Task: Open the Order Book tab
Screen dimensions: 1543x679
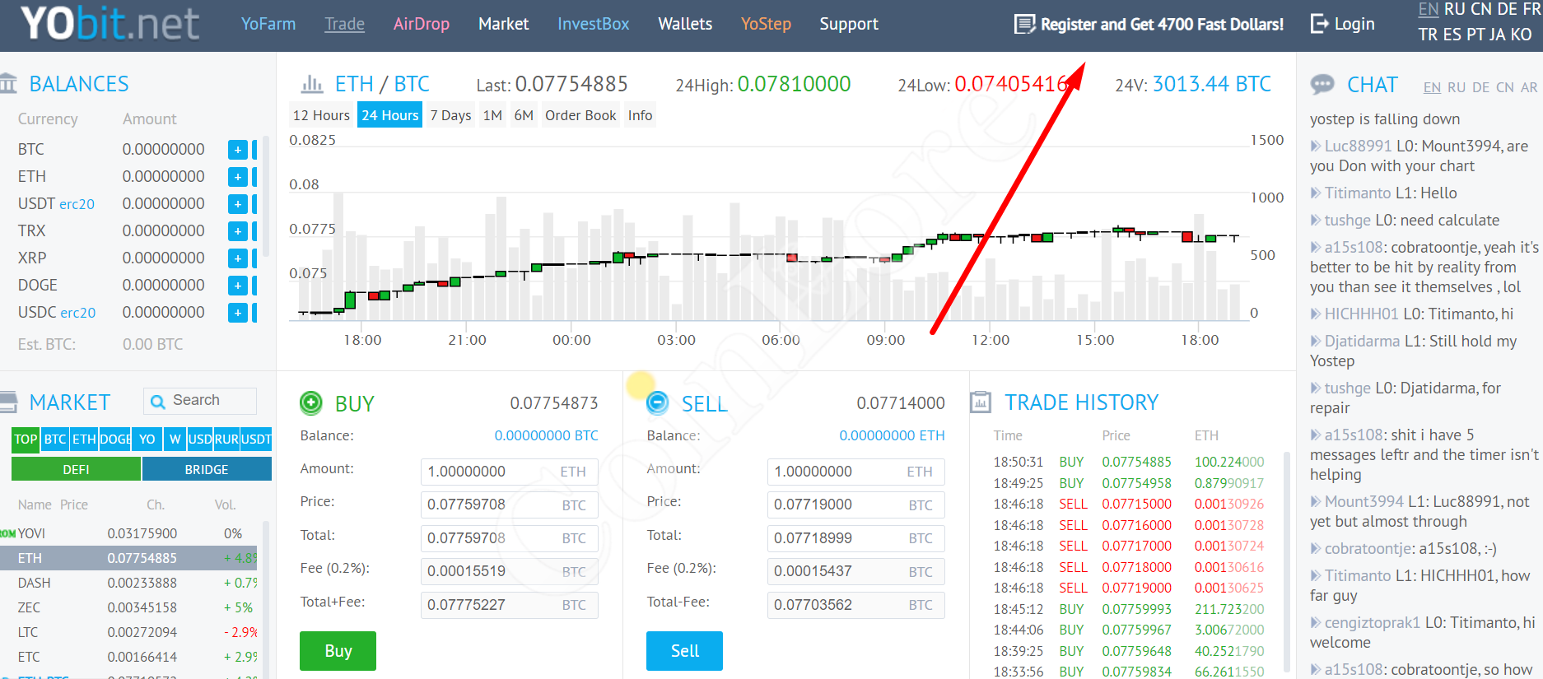Action: [580, 115]
